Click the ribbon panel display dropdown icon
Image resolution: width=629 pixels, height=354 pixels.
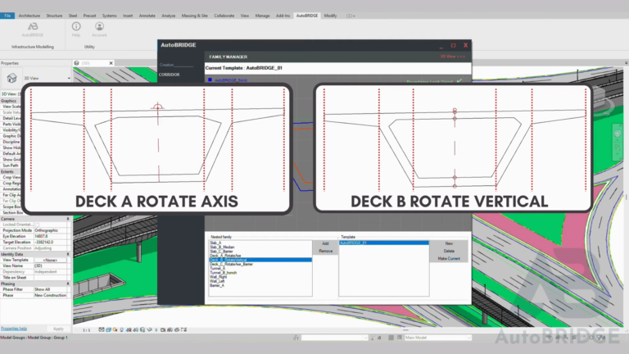click(x=351, y=16)
